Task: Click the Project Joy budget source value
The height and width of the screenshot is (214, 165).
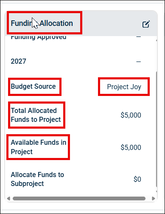Action: coord(124,87)
